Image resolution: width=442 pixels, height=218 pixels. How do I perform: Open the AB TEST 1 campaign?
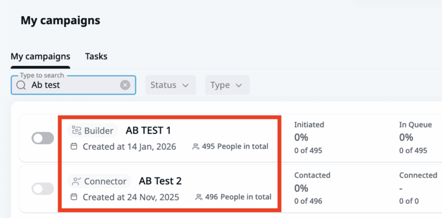(x=148, y=130)
